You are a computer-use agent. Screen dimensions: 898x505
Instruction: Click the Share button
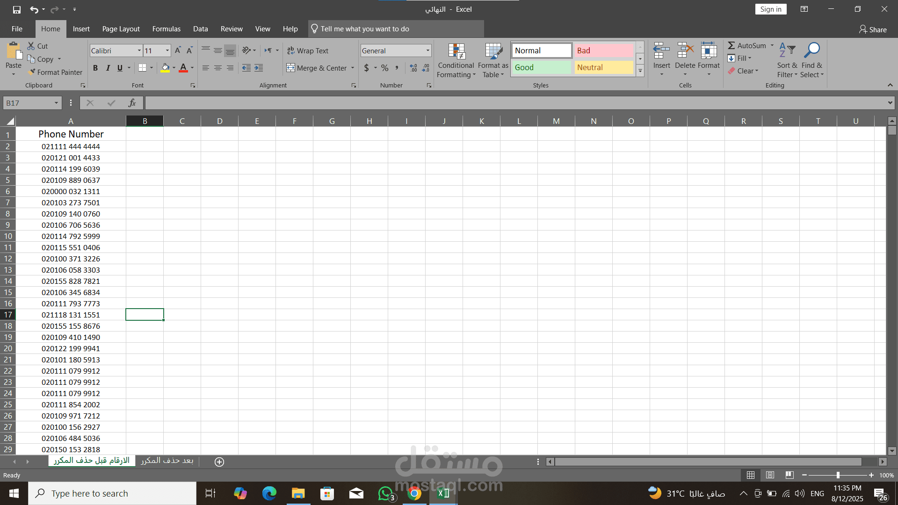(x=872, y=29)
